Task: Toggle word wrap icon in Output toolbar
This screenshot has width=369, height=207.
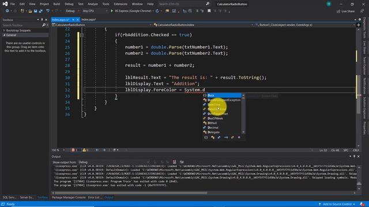Action: pyautogui.click(x=182, y=162)
